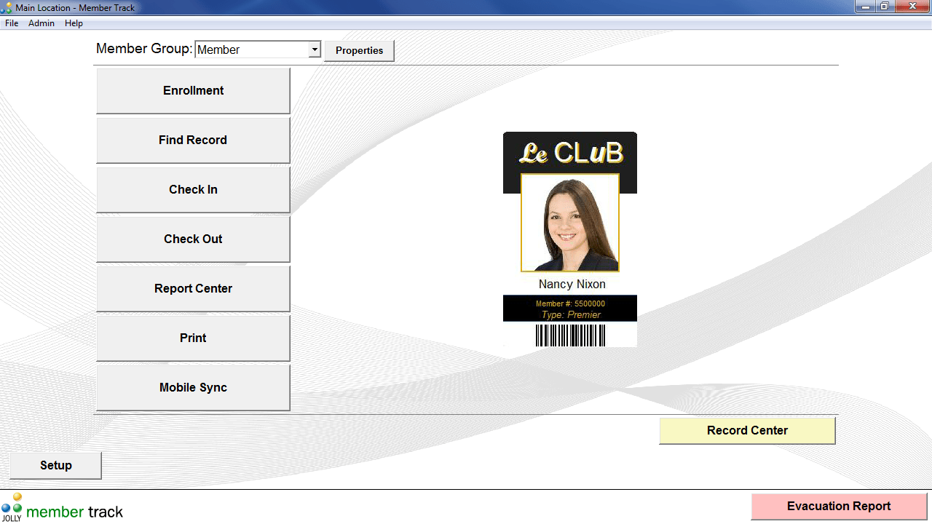932x524 pixels.
Task: Open the Report Center
Action: [193, 289]
